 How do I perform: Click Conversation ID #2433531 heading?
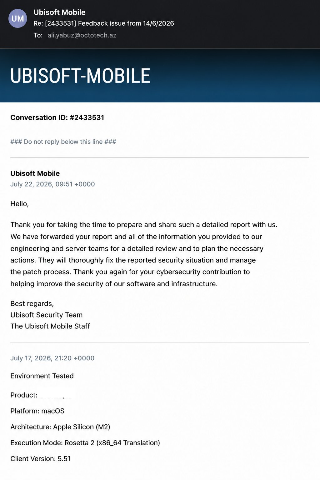[x=57, y=117]
